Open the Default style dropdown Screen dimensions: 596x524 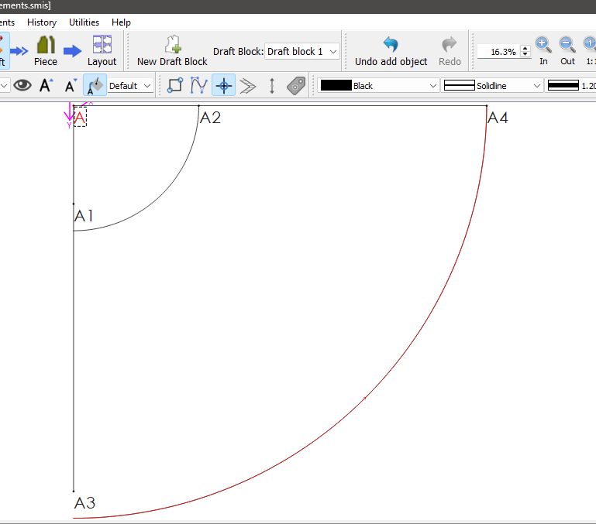(130, 86)
